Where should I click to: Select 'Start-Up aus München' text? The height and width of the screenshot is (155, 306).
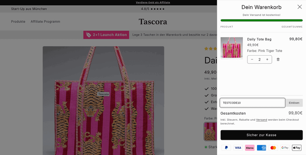(29, 9)
